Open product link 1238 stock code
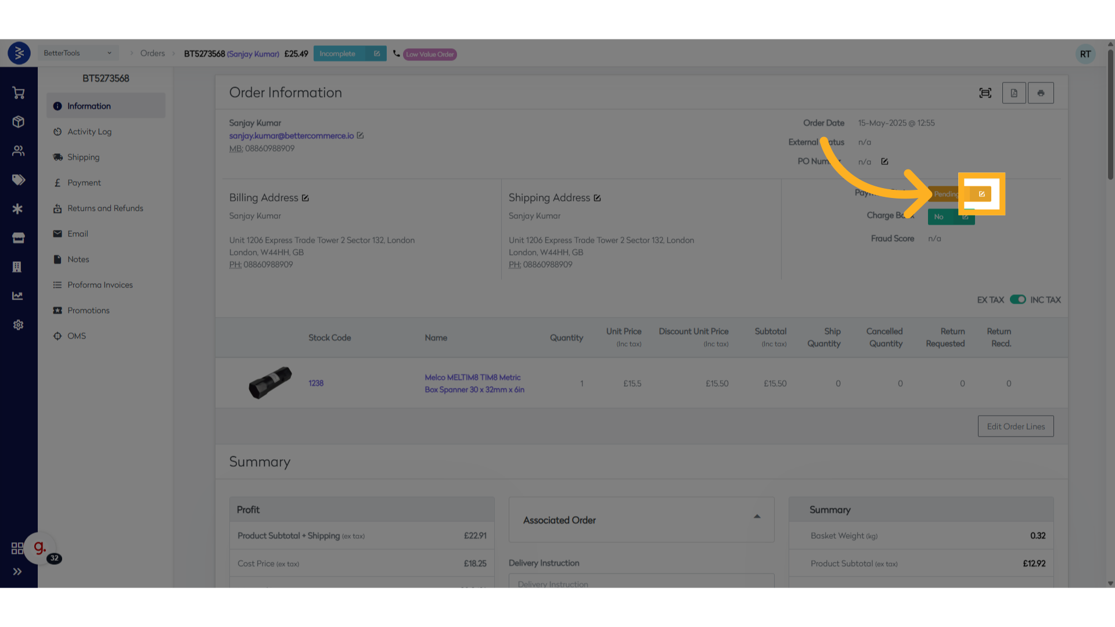The width and height of the screenshot is (1115, 627). pos(316,383)
